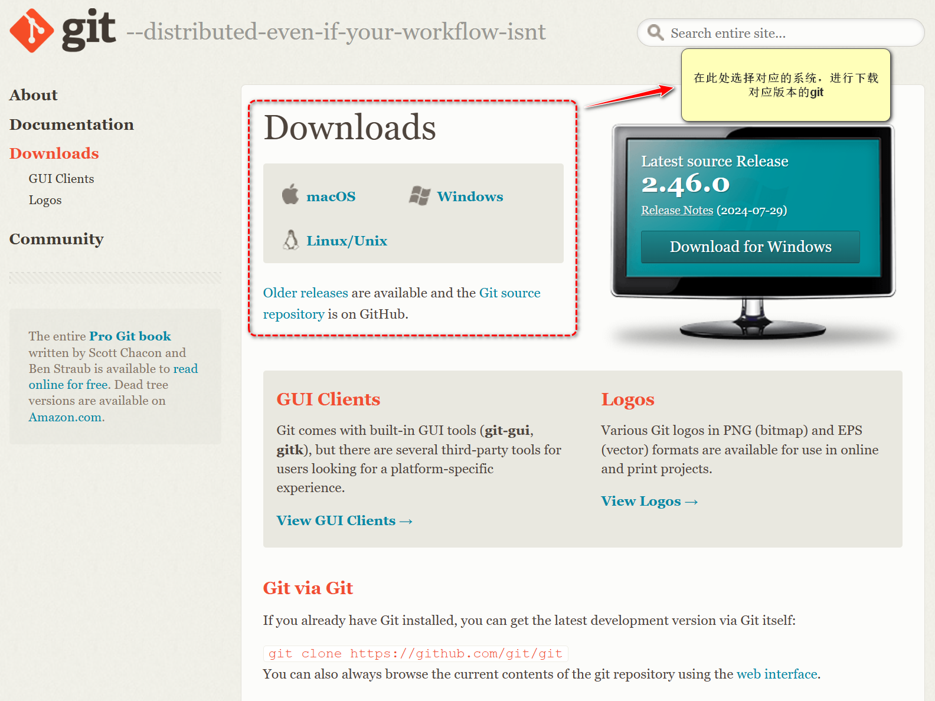Click the Download for Windows button
This screenshot has width=935, height=701.
(750, 247)
